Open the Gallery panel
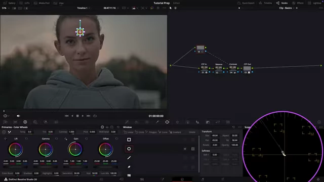 (x=9, y=3)
